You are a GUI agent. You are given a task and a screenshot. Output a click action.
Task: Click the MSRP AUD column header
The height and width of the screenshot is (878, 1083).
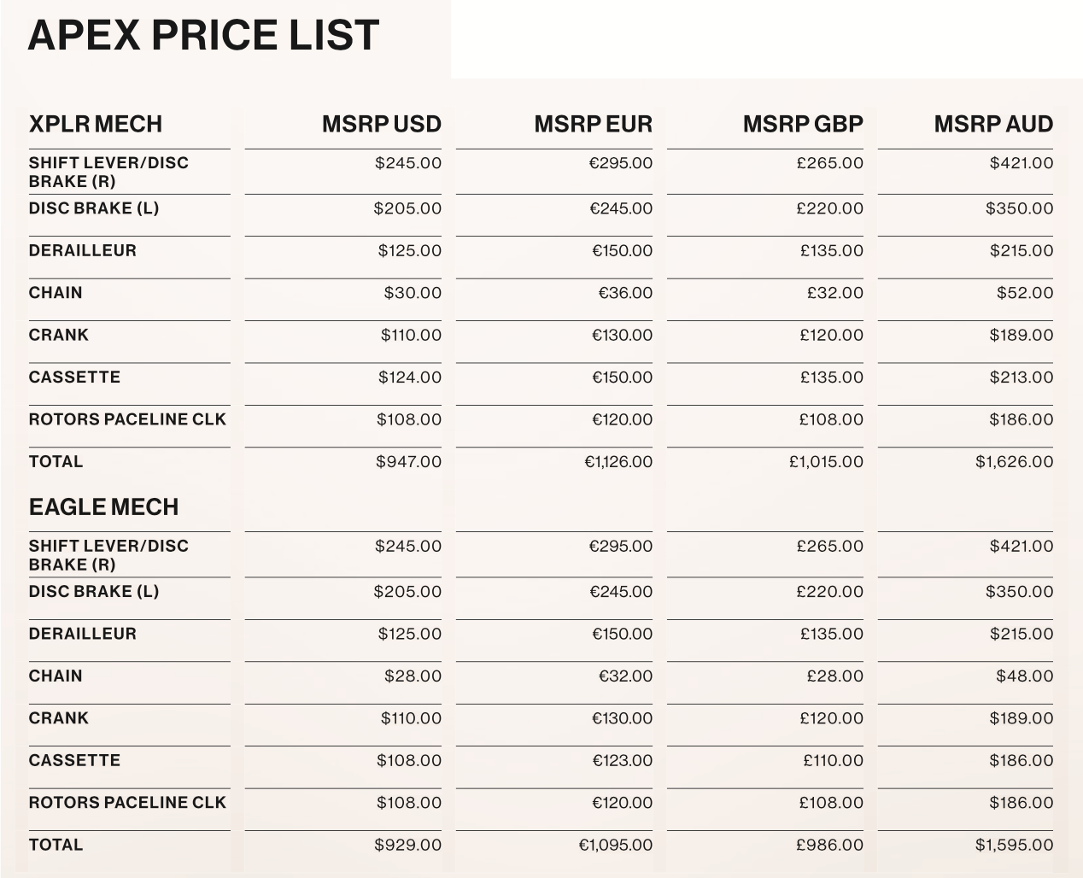point(992,125)
